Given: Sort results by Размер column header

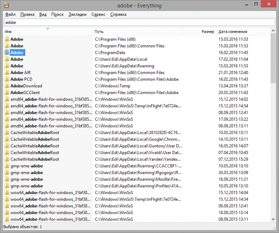Looking at the screenshot, I should point(199,32).
